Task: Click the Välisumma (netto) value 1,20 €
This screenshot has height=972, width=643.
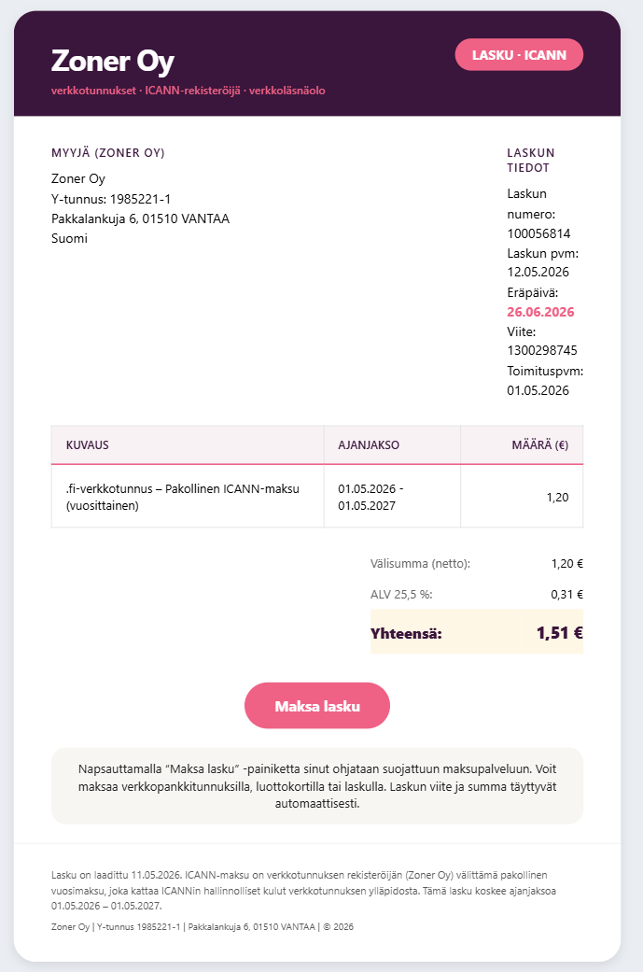Action: pyautogui.click(x=566, y=563)
